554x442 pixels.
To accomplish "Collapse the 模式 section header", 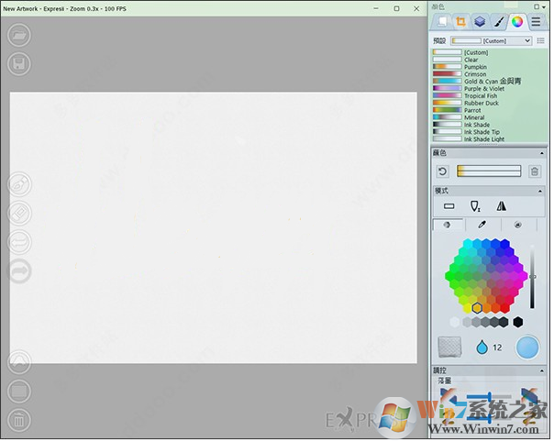I will [x=488, y=190].
